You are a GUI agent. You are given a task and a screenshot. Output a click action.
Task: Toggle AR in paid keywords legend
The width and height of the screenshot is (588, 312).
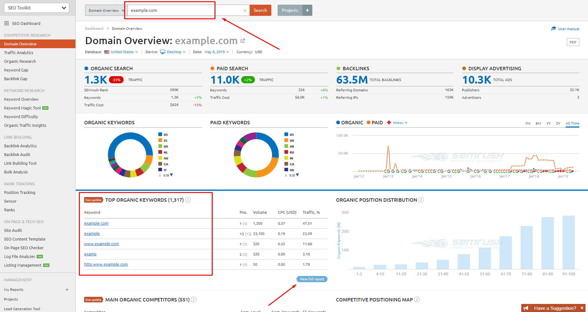point(289,146)
